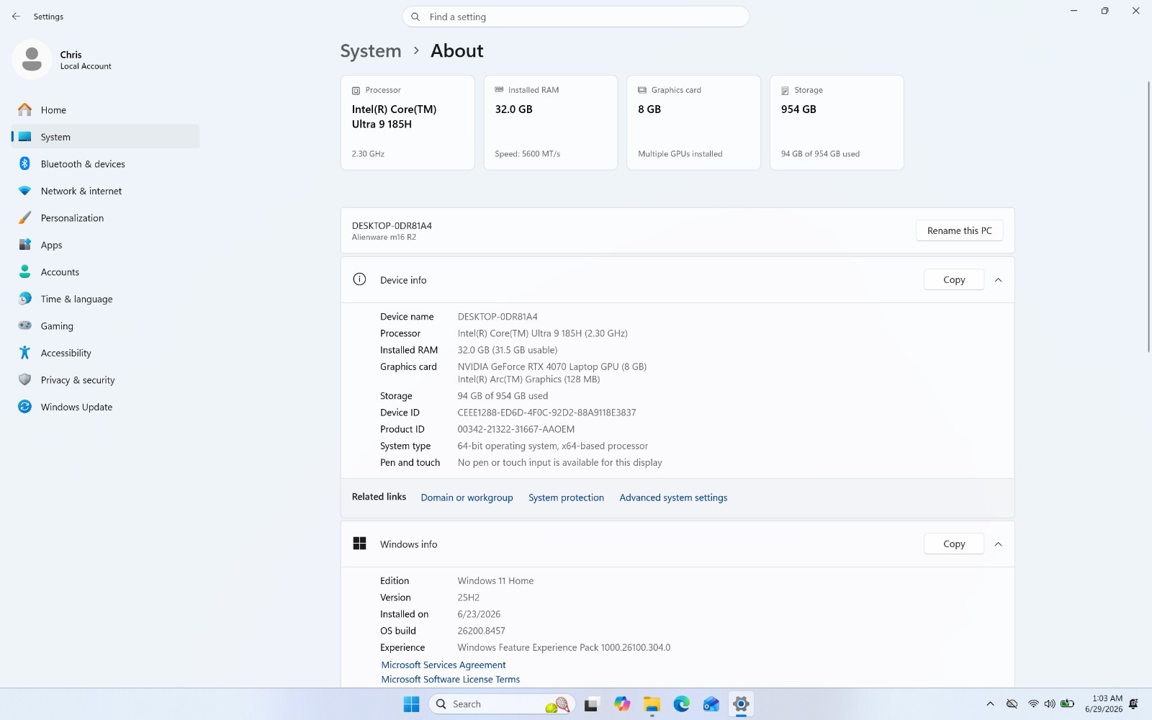This screenshot has width=1152, height=720.
Task: Copy the Device info details
Action: point(954,280)
